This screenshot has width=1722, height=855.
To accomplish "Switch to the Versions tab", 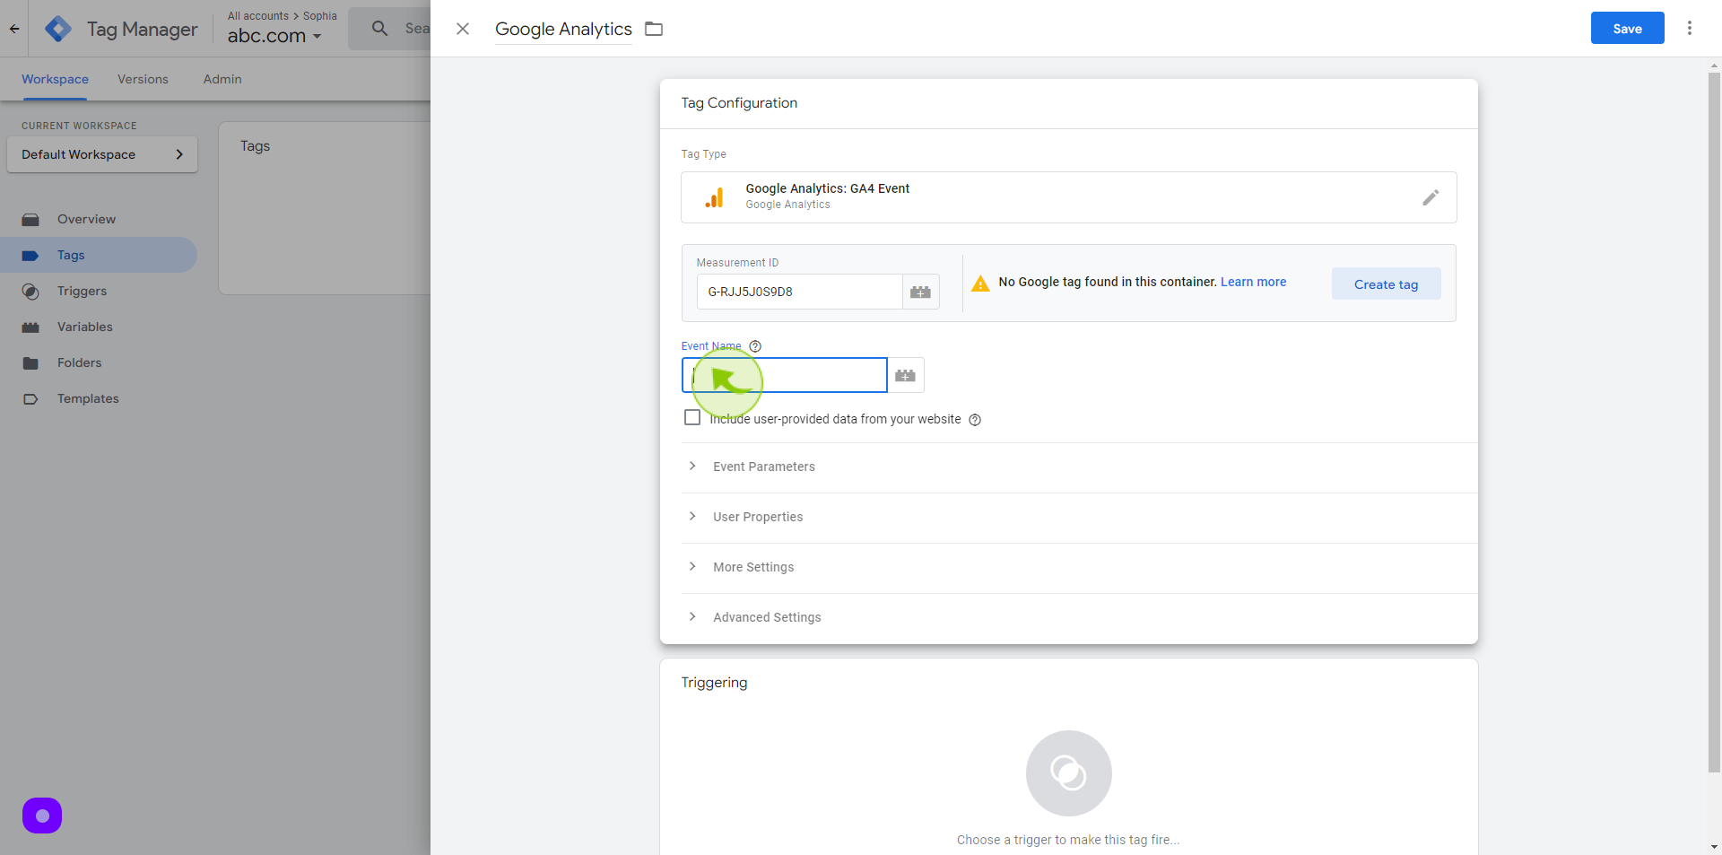I will click(x=143, y=79).
